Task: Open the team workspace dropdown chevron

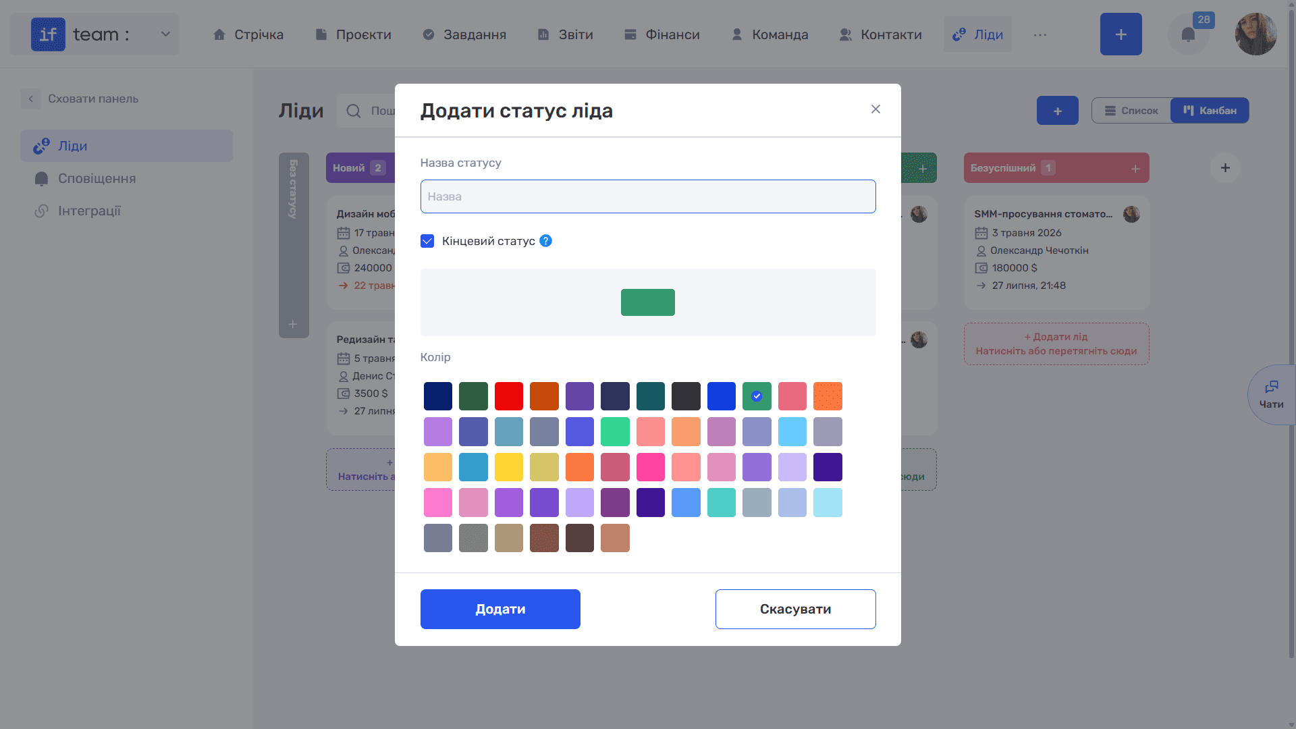Action: pyautogui.click(x=165, y=34)
